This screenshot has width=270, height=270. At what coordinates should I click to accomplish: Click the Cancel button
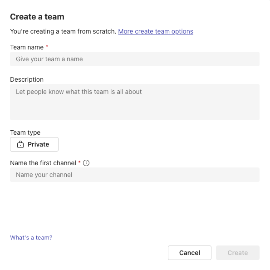[190, 253]
